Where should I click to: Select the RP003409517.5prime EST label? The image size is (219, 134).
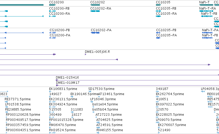click(x=23, y=120)
